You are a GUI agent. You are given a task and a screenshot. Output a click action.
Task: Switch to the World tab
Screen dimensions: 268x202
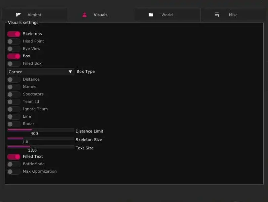tap(167, 15)
